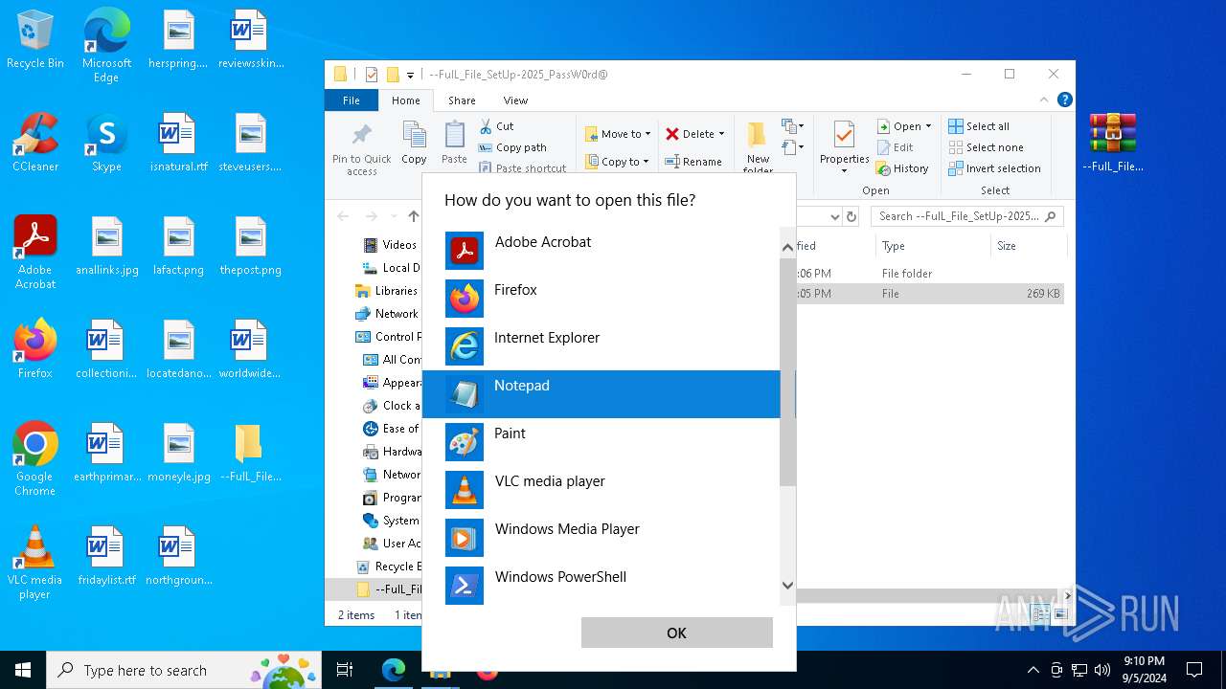The image size is (1226, 689).
Task: Select Videos in the navigation pane
Action: [391, 245]
